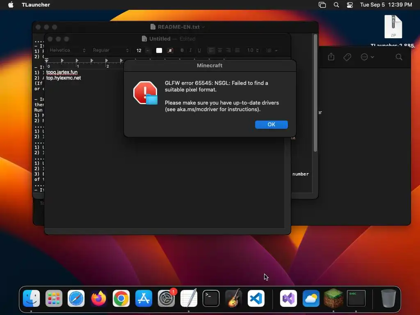Open TextEdit from the Dock
420x315 pixels.
189,298
